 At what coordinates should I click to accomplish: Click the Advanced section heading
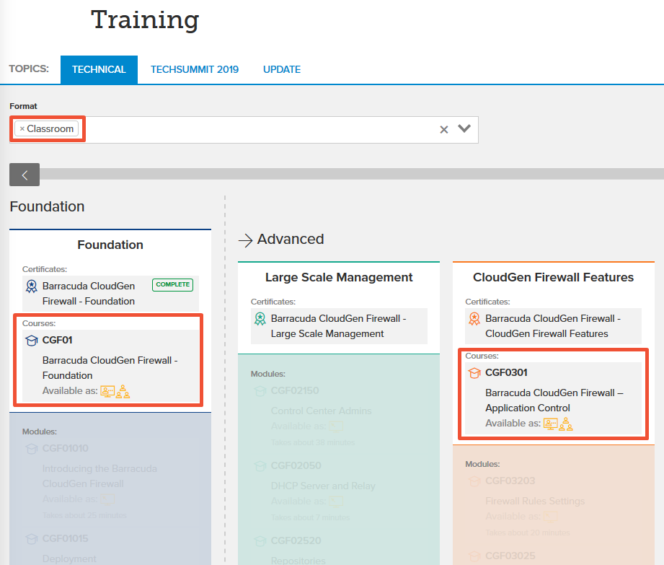point(291,239)
